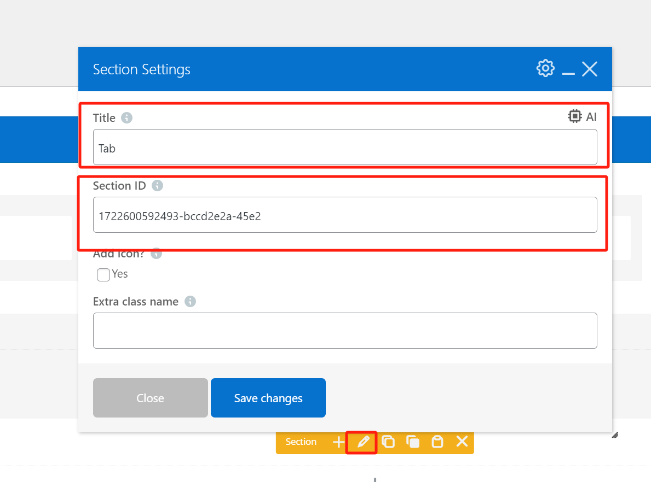Open the settings gear in the dialog header
Image resolution: width=651 pixels, height=482 pixels.
click(x=545, y=68)
